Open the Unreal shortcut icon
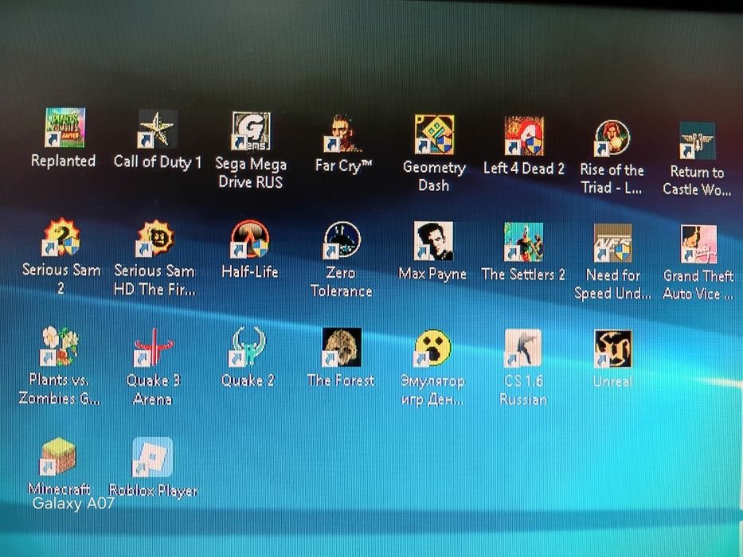This screenshot has width=743, height=557. 612,349
